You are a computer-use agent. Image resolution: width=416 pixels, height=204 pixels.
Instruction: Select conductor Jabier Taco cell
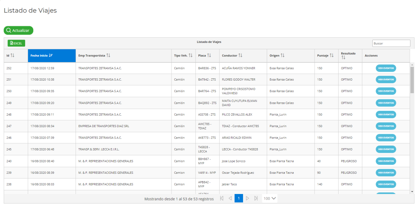[243, 184]
